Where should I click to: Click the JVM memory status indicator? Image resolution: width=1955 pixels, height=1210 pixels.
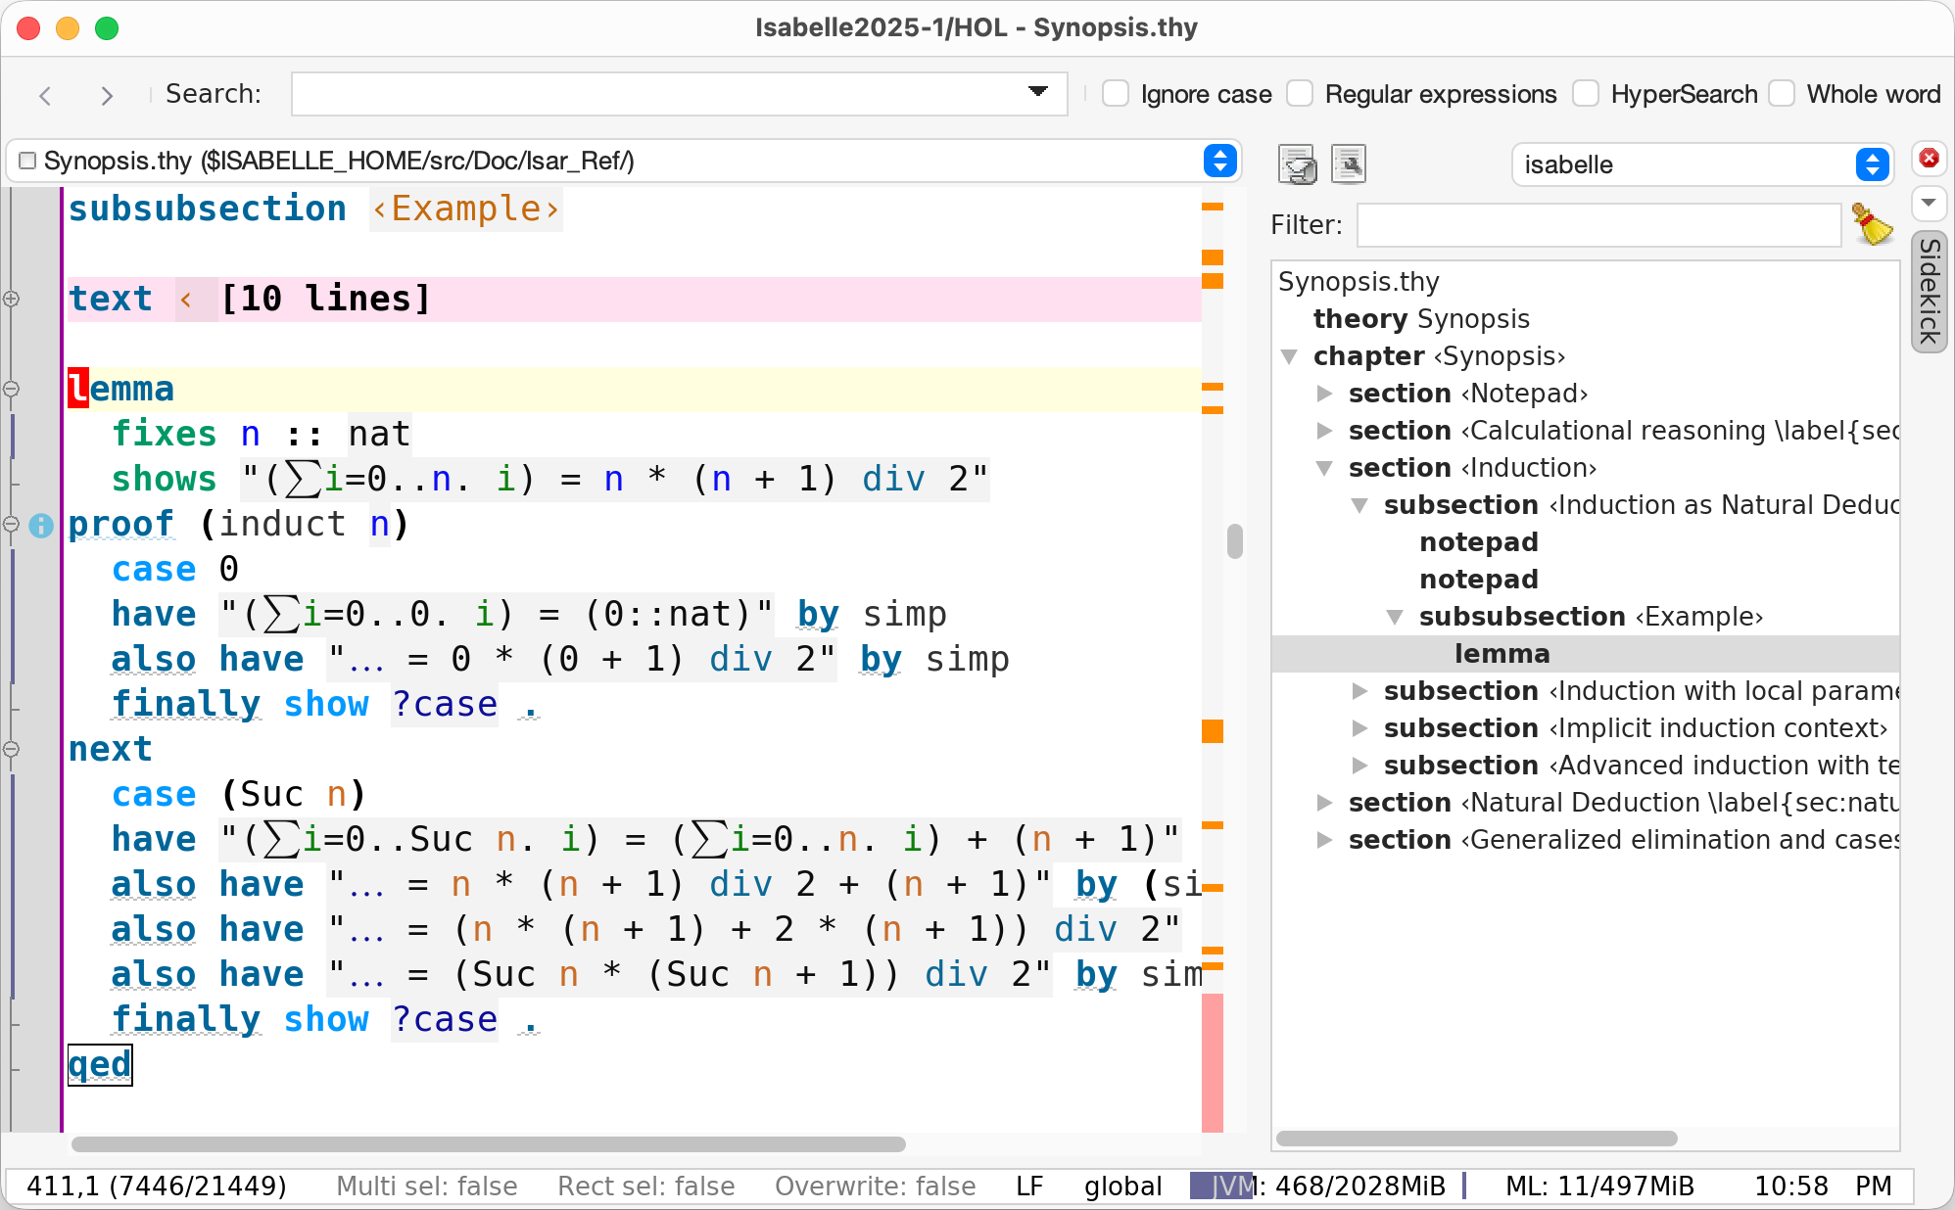pos(1325,1186)
